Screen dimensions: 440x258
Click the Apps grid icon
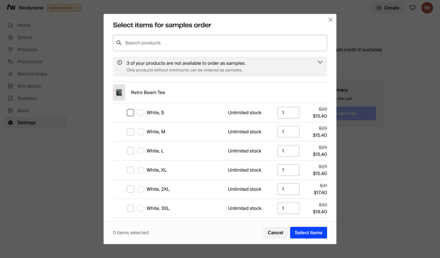tap(10, 110)
